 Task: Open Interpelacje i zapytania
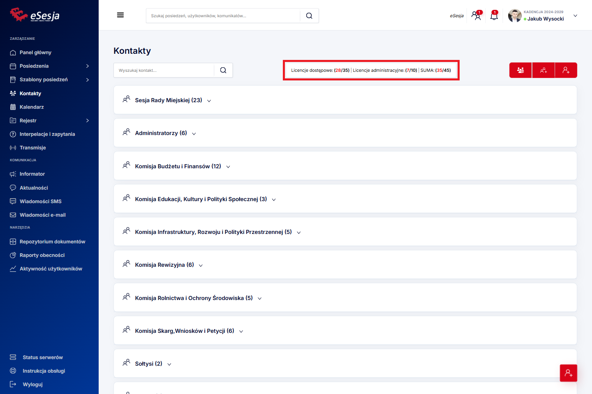pos(47,134)
